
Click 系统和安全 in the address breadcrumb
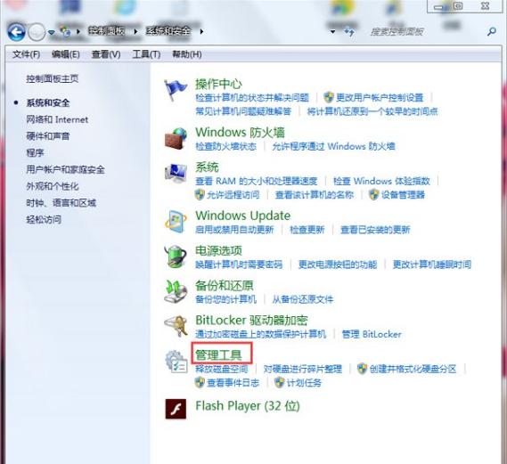pyautogui.click(x=168, y=31)
